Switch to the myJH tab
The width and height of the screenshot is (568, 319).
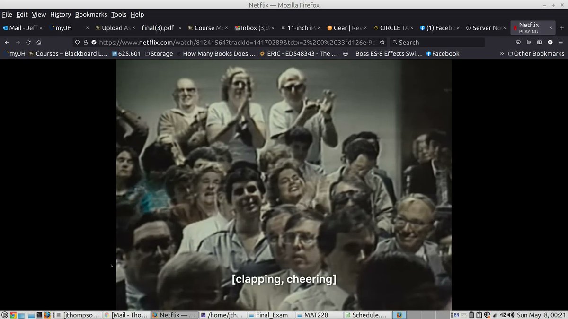69,28
